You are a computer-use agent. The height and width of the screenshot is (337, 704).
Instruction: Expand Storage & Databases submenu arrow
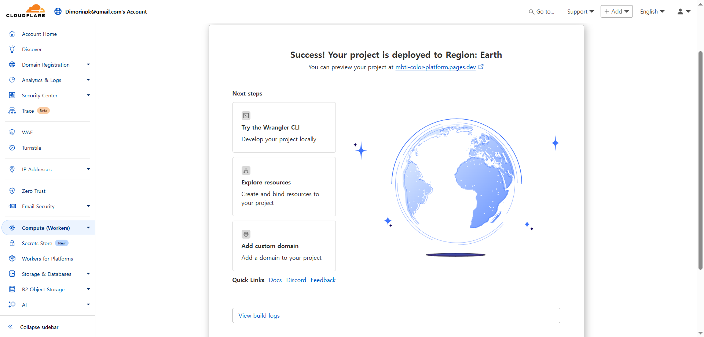click(x=88, y=274)
